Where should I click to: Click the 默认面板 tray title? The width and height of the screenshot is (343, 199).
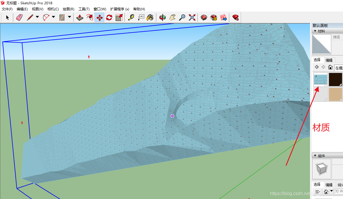320,26
